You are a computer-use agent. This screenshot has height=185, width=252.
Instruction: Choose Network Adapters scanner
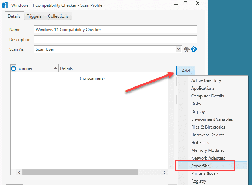tap(212, 158)
